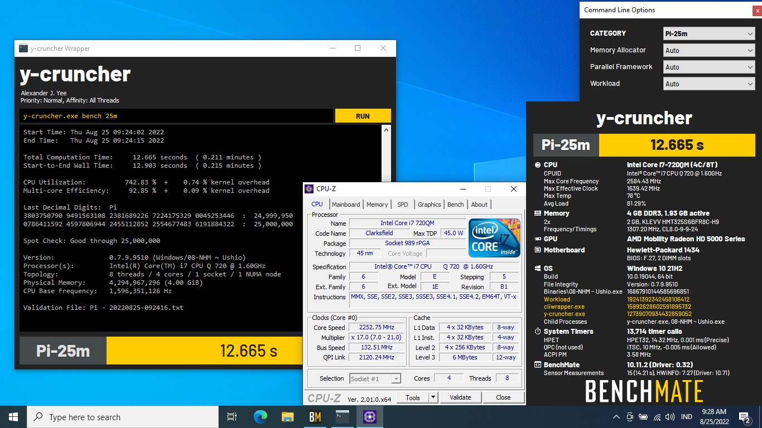
Task: Click the Workload hash entry in BenchMate
Action: pos(557,299)
